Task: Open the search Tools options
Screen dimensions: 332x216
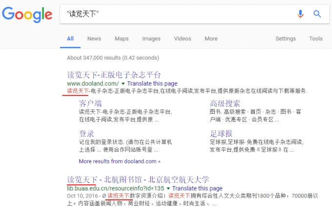Action: (315, 39)
